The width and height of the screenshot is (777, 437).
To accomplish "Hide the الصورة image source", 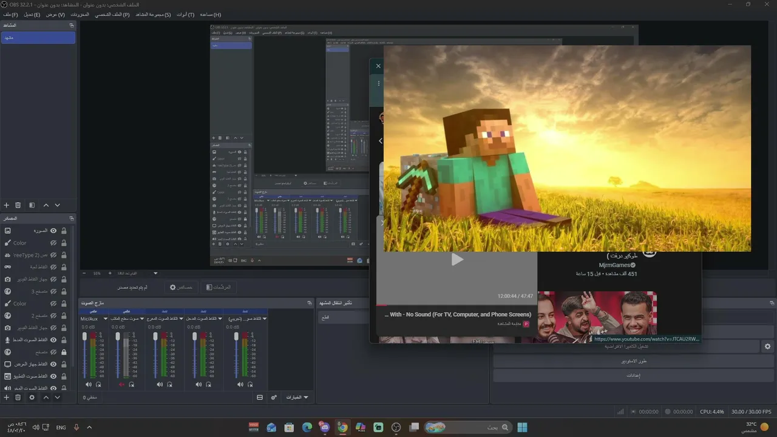I will coord(53,231).
